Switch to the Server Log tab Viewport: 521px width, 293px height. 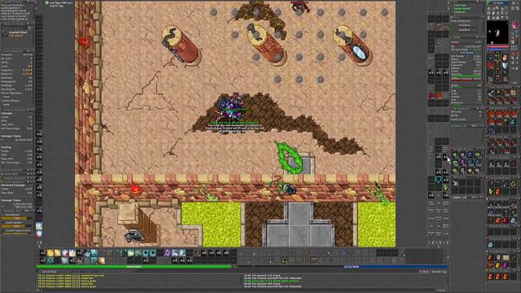coord(439,272)
